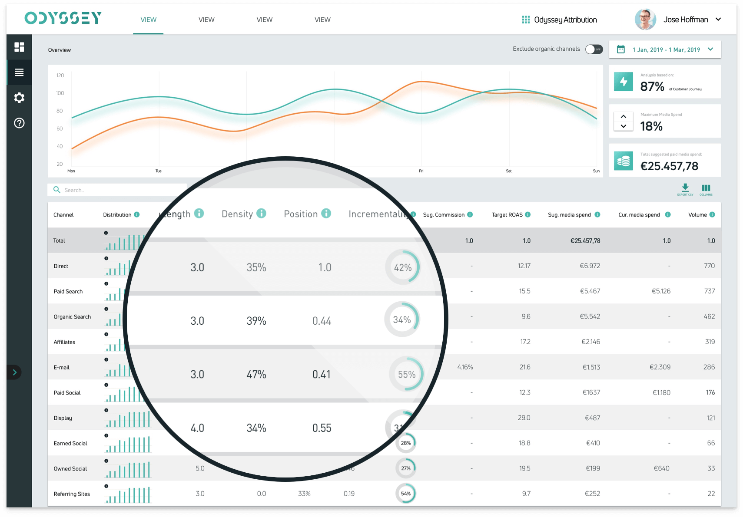Select the Odyssey Attribution menu item
The height and width of the screenshot is (517, 743).
pyautogui.click(x=559, y=19)
